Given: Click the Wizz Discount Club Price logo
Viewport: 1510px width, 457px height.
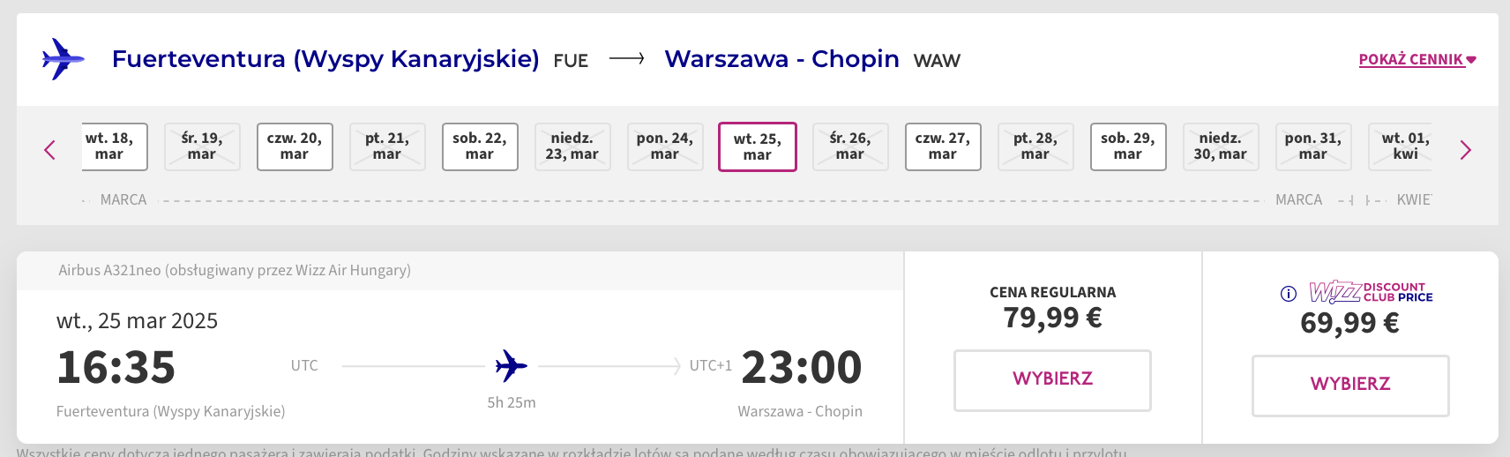Looking at the screenshot, I should click(1371, 292).
